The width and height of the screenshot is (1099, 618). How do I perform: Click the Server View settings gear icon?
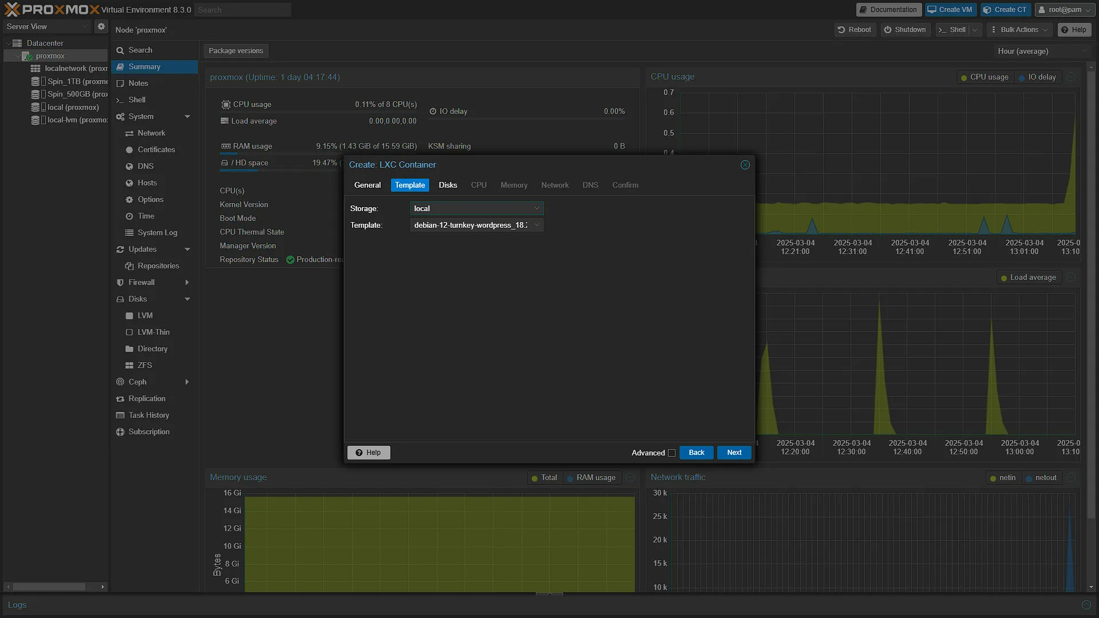[x=101, y=26]
